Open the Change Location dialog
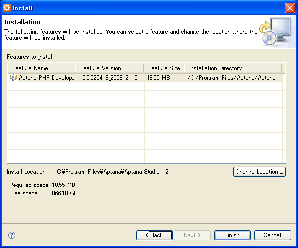 coord(259,172)
